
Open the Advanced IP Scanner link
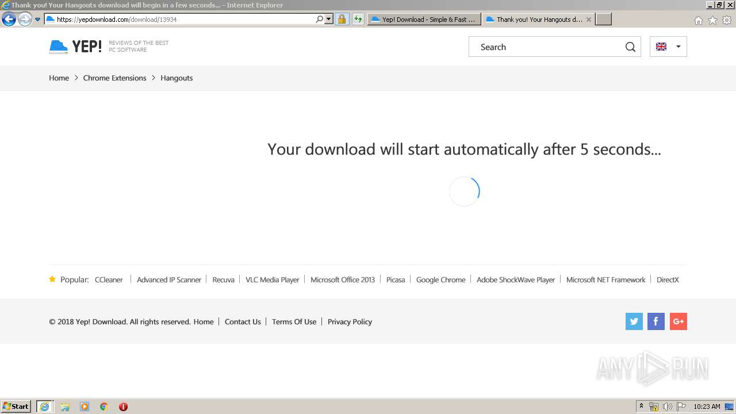169,279
